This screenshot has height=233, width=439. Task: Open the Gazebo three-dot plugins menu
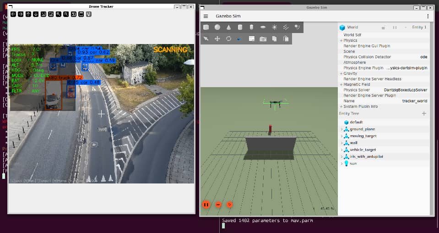428,16
